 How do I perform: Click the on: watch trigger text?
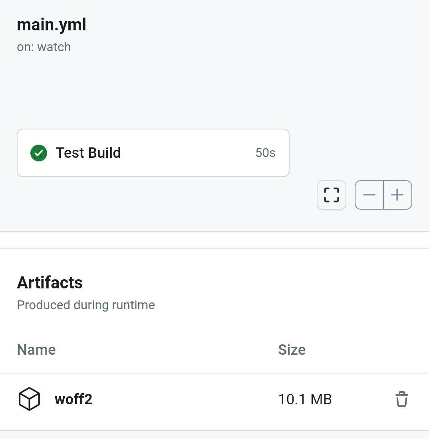pos(44,47)
